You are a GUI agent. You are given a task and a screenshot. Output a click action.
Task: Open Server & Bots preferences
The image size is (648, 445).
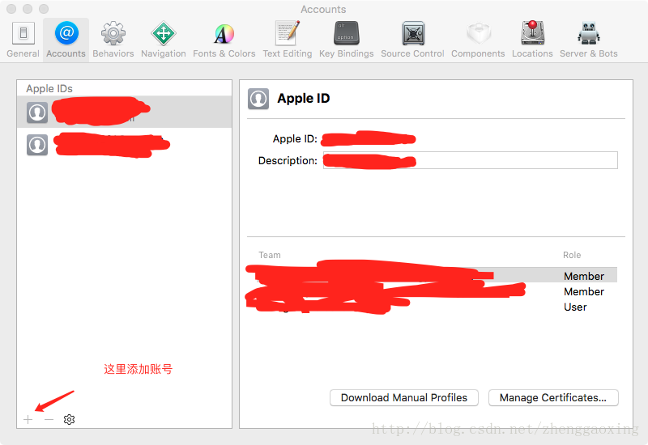589,40
